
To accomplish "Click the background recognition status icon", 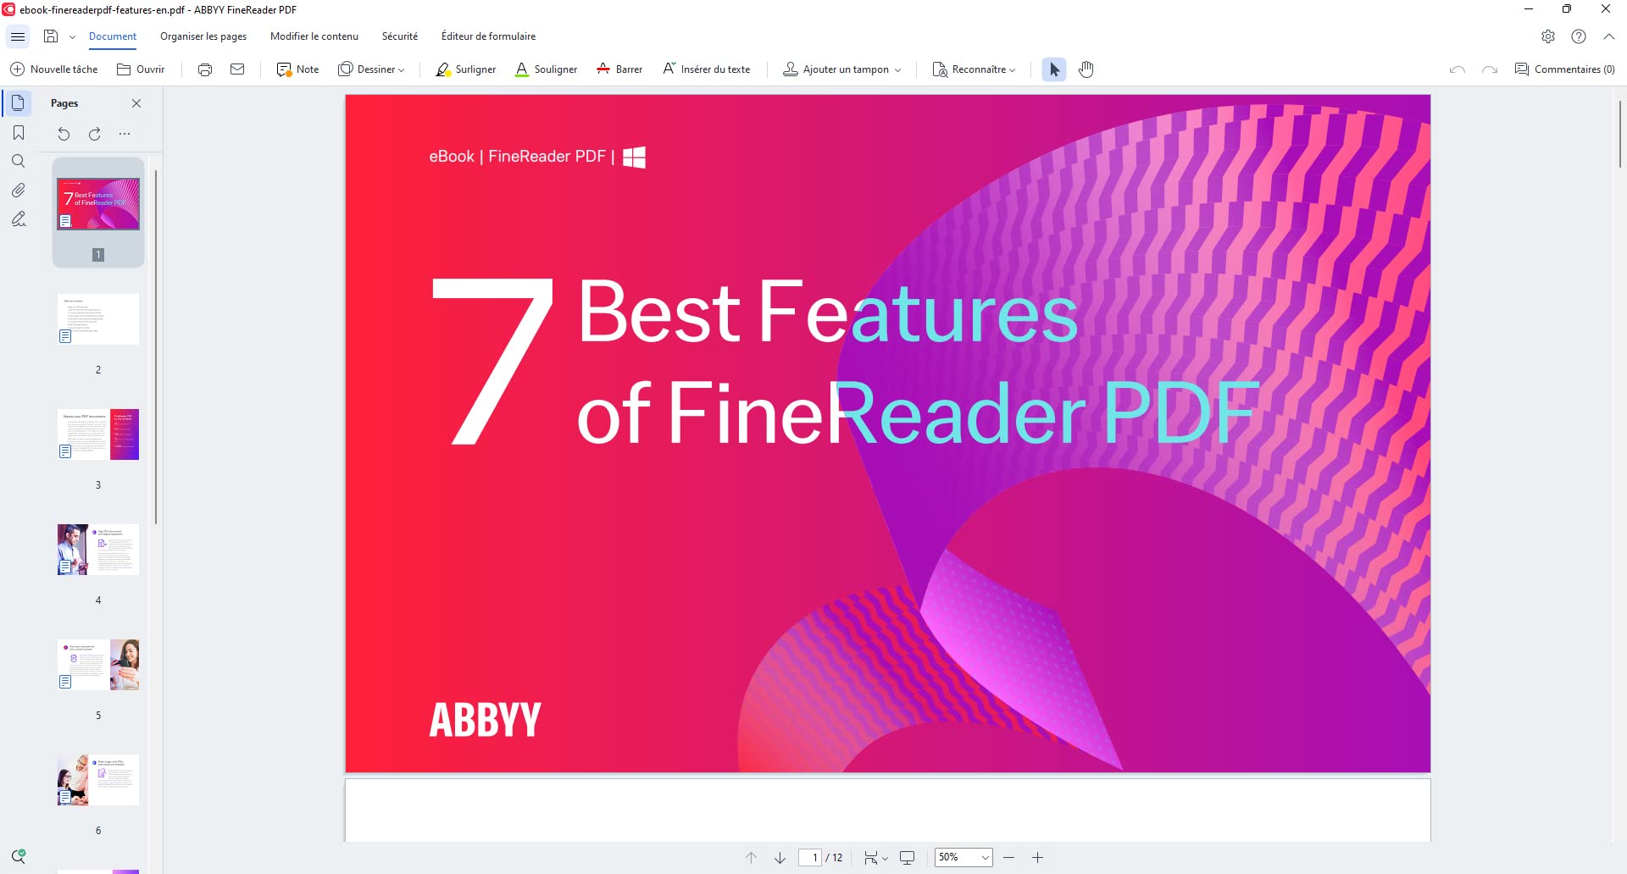I will pyautogui.click(x=19, y=856).
